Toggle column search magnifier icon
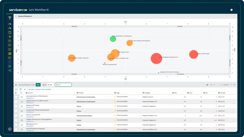 pos(21,93)
